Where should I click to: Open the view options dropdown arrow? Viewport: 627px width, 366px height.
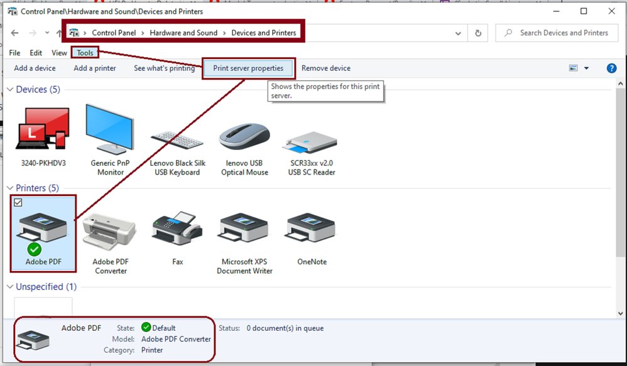tap(586, 68)
